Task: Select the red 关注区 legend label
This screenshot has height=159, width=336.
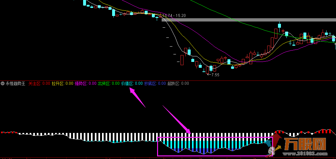Action: point(34,83)
